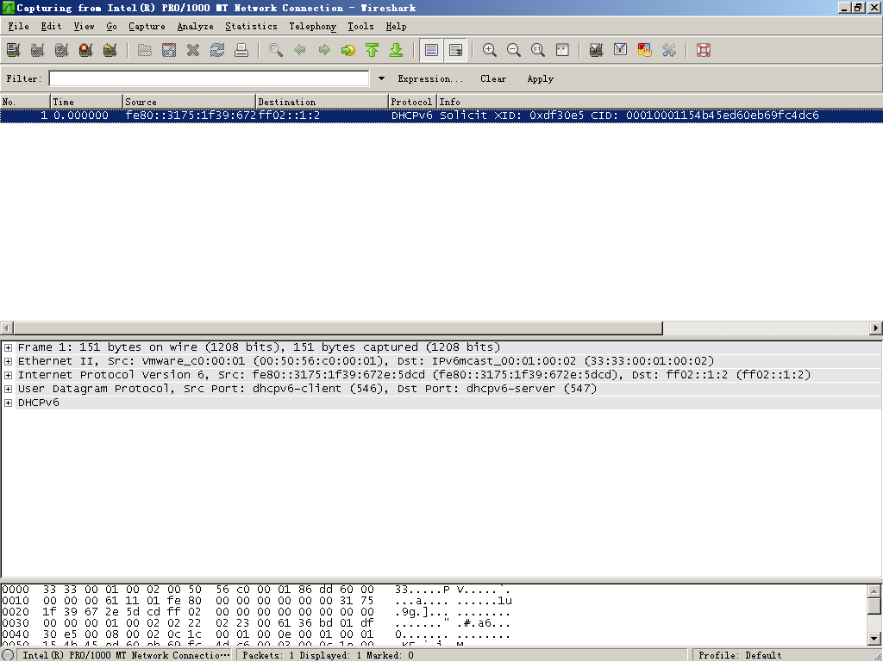Sort packets by Time column
Viewport: 883px width, 662px height.
pos(86,102)
